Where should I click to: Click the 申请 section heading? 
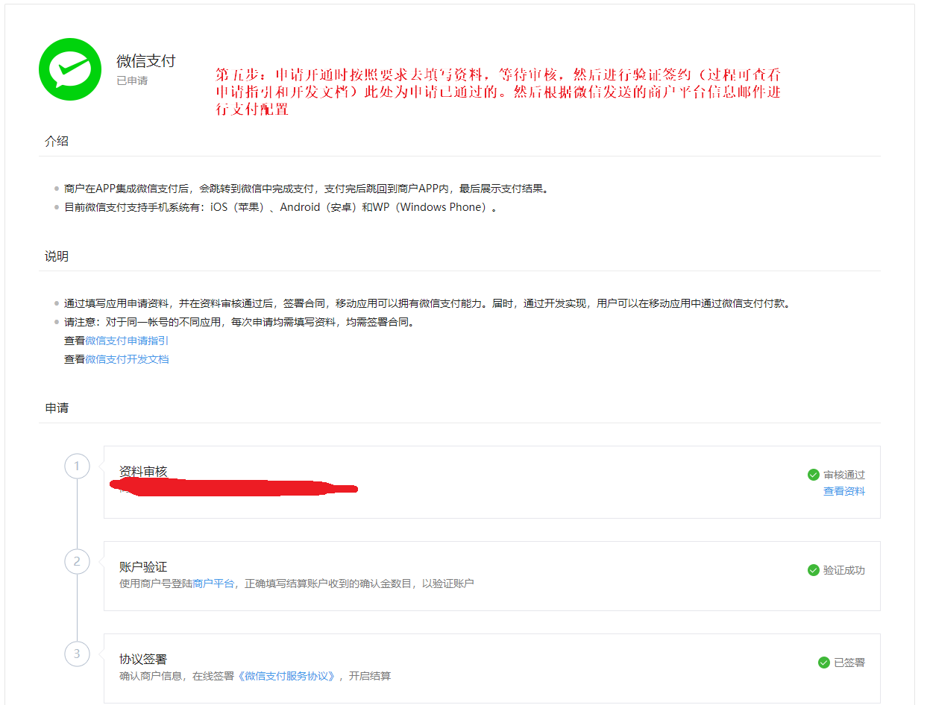pyautogui.click(x=57, y=408)
